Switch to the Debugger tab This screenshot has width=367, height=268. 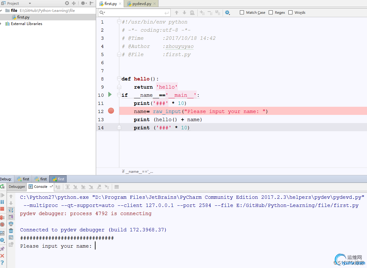pos(17,187)
